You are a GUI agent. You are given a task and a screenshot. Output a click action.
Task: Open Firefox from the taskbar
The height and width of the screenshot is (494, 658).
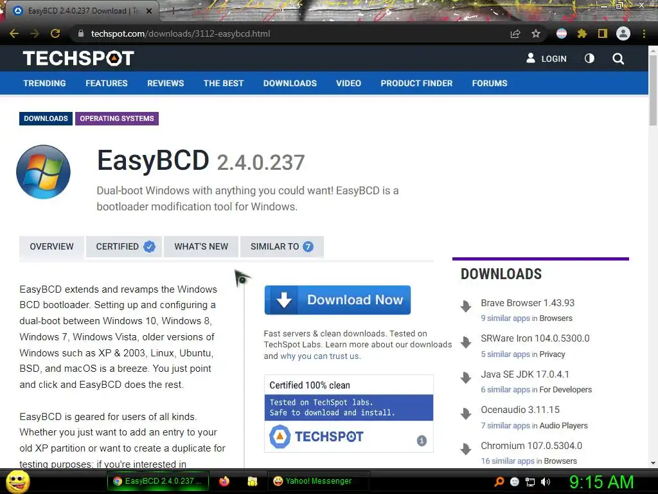coord(224,481)
